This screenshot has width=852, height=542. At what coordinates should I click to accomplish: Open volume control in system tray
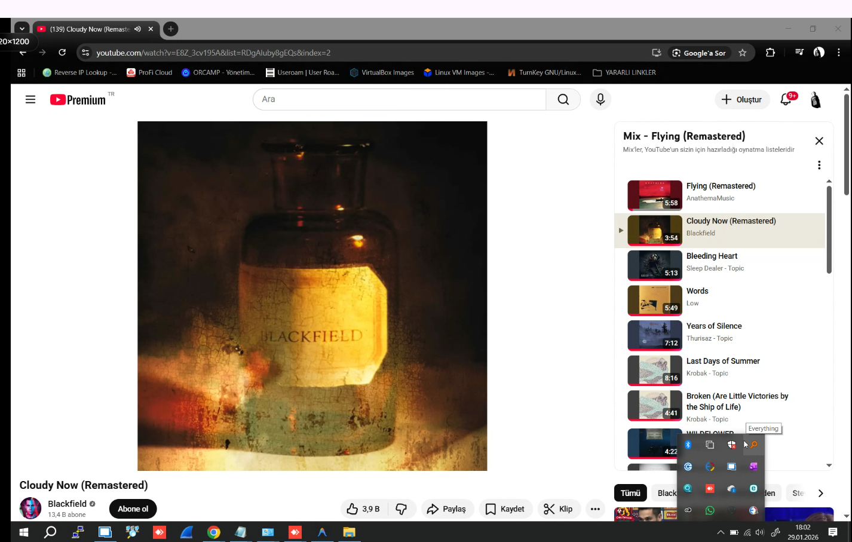coord(760,532)
